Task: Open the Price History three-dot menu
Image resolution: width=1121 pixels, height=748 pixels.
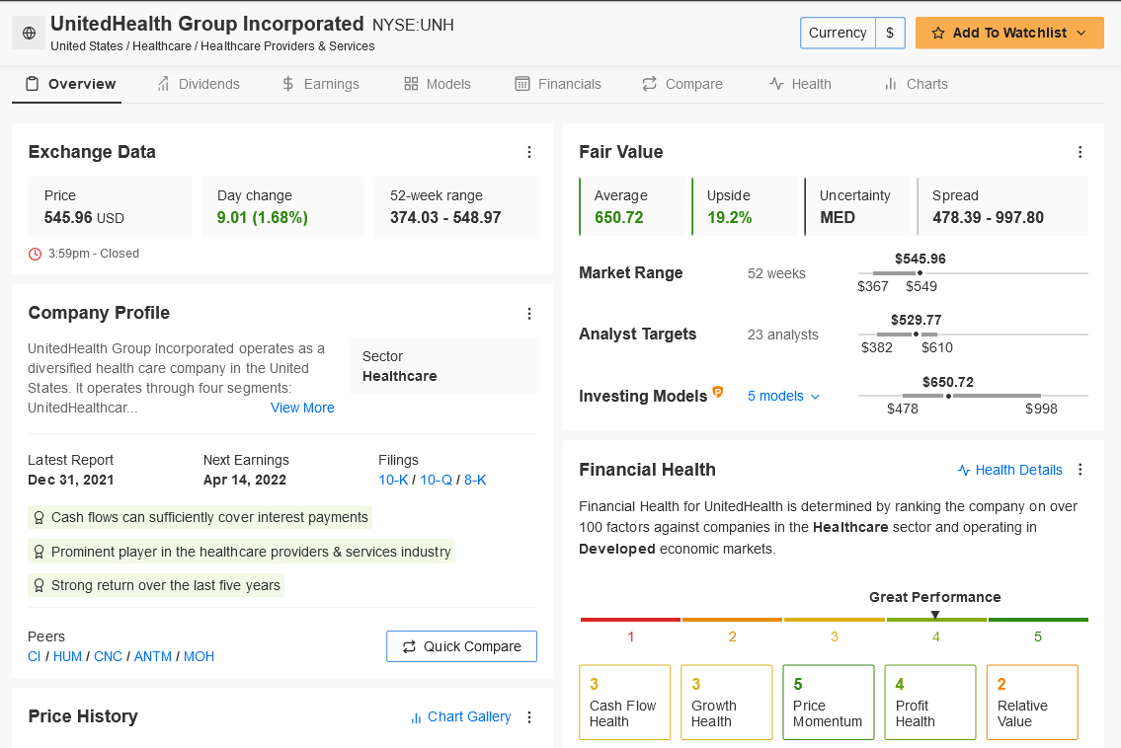Action: 529,717
